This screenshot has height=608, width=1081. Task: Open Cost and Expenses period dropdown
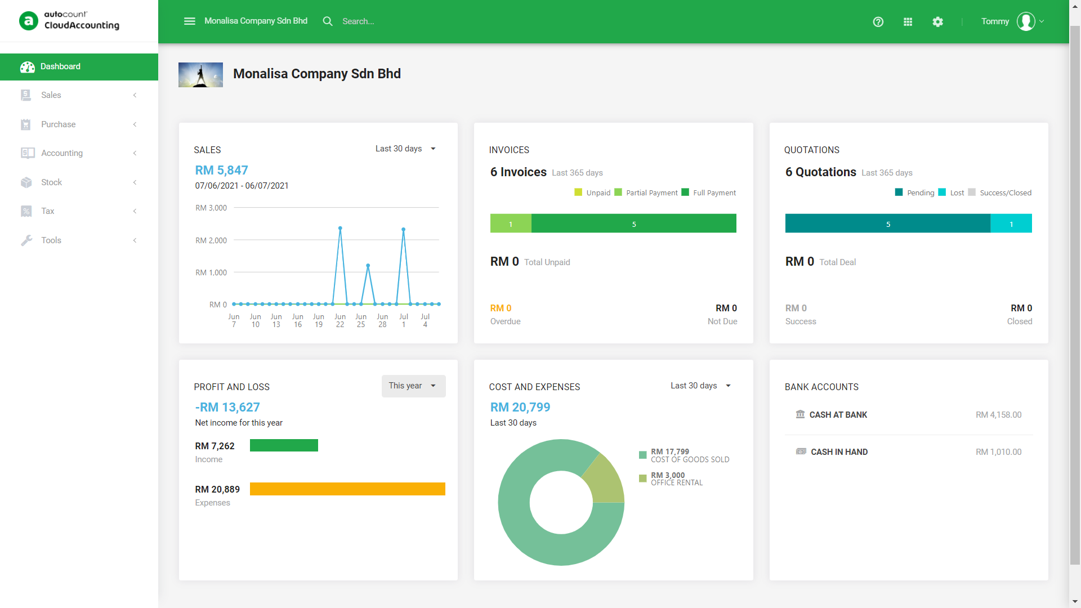pyautogui.click(x=700, y=386)
